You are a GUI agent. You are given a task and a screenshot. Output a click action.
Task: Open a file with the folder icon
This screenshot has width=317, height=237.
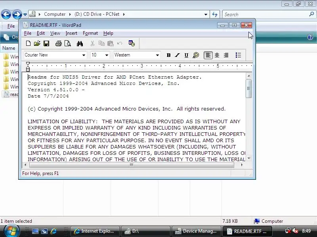(x=37, y=43)
